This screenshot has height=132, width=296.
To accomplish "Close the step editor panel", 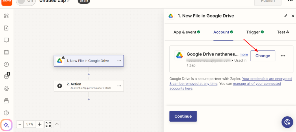I will point(293,16).
